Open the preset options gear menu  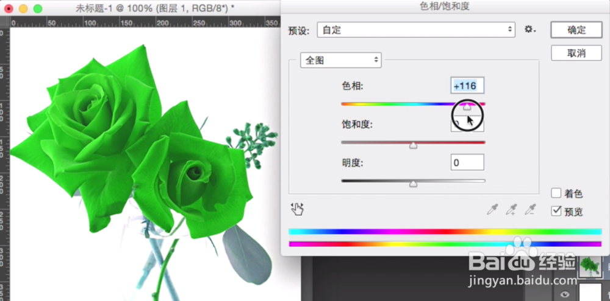tap(530, 29)
